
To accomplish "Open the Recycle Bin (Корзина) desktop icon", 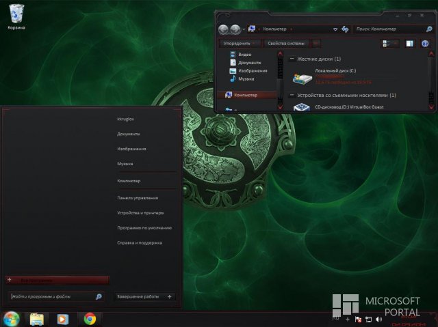I will tap(16, 16).
